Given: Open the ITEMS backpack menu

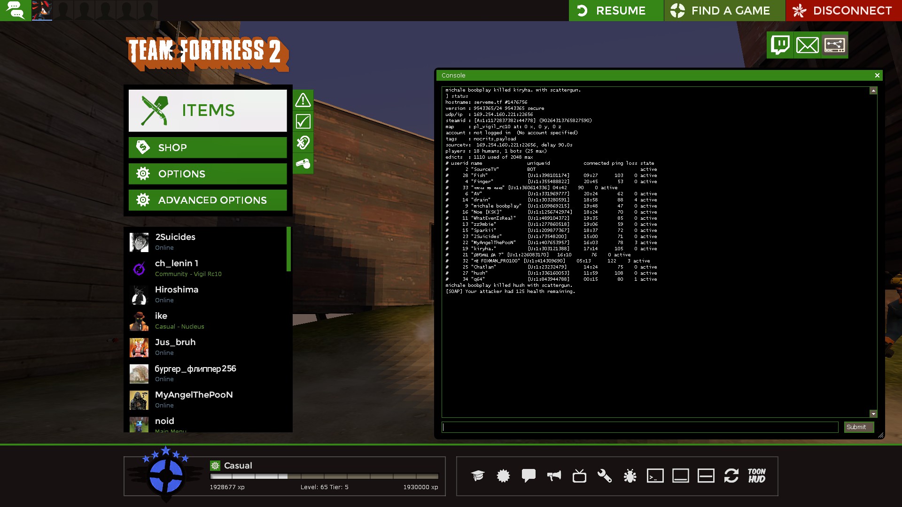Looking at the screenshot, I should [x=208, y=110].
